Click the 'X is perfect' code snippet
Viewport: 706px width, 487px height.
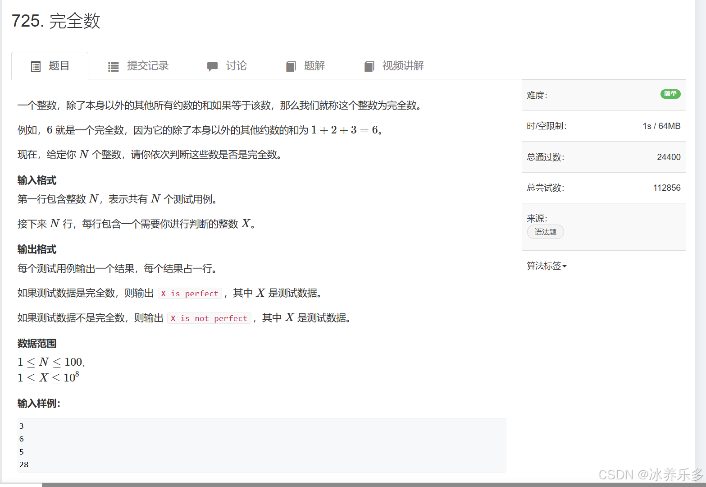point(190,293)
